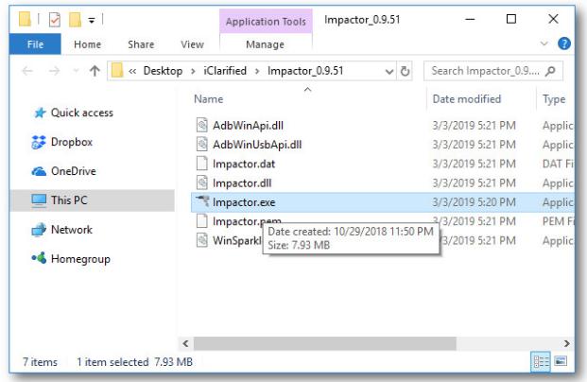Open Dropbox in the navigation pane
The image size is (587, 382).
click(x=72, y=142)
